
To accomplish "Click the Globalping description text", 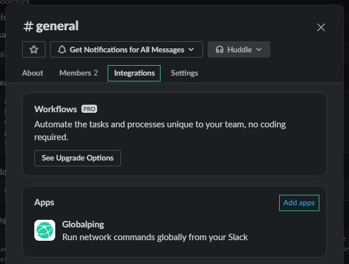I will (155, 237).
